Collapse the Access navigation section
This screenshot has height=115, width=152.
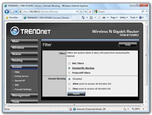[x=24, y=67]
